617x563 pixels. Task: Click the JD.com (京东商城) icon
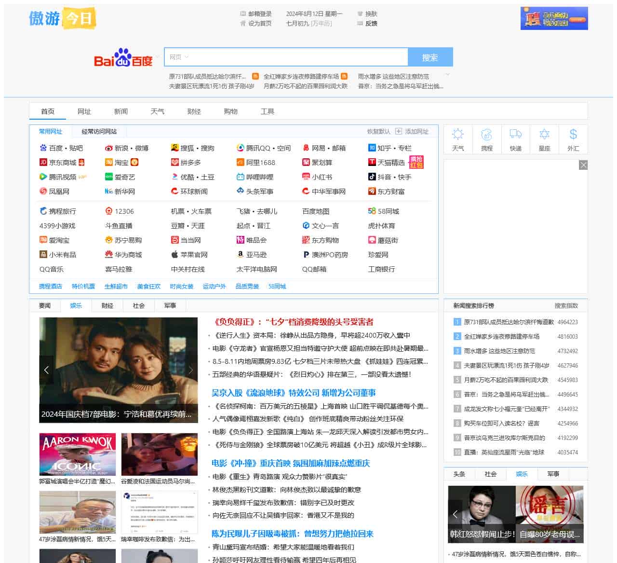43,163
